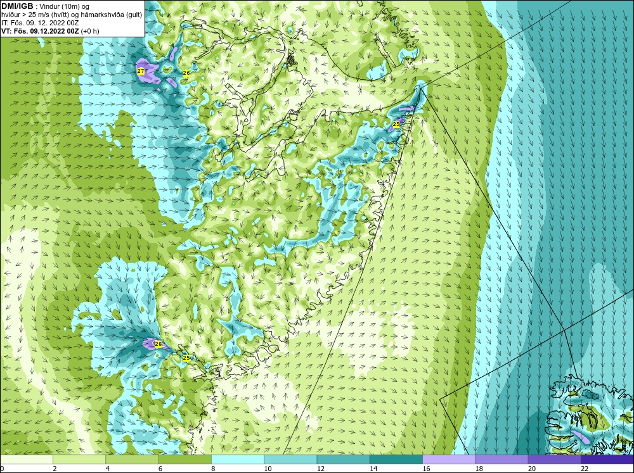This screenshot has height=473, width=634.
Task: Select the 12–14 m/s teal legend color
Action: pos(343,460)
